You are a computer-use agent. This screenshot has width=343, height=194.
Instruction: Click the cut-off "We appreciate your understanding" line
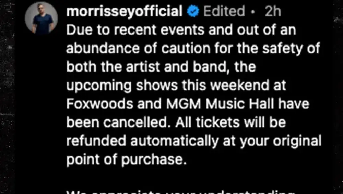[x=181, y=192]
